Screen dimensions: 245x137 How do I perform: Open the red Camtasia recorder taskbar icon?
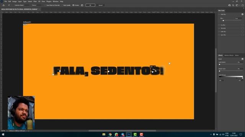point(141,134)
